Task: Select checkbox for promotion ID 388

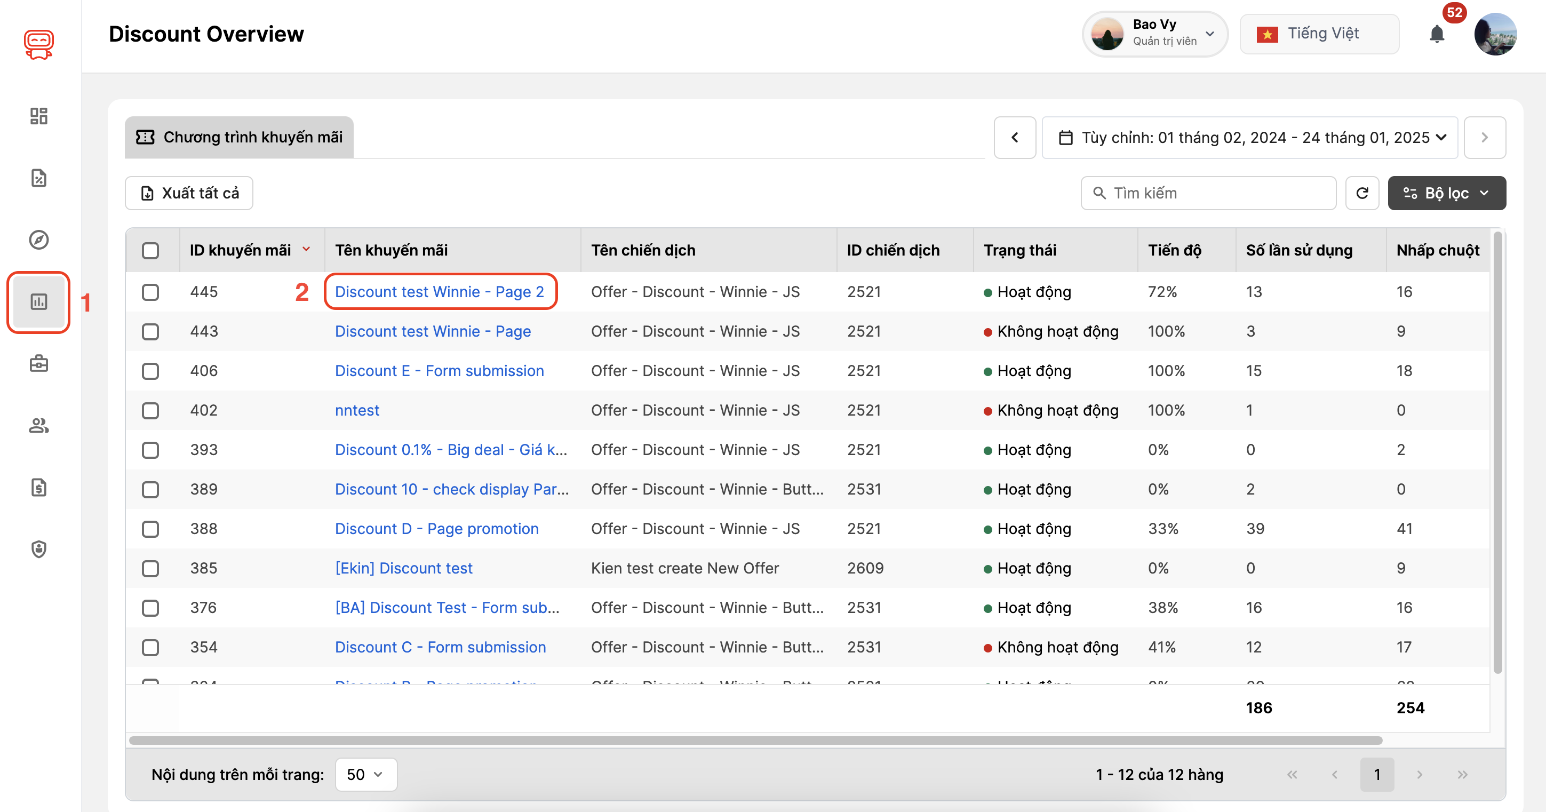Action: (150, 529)
